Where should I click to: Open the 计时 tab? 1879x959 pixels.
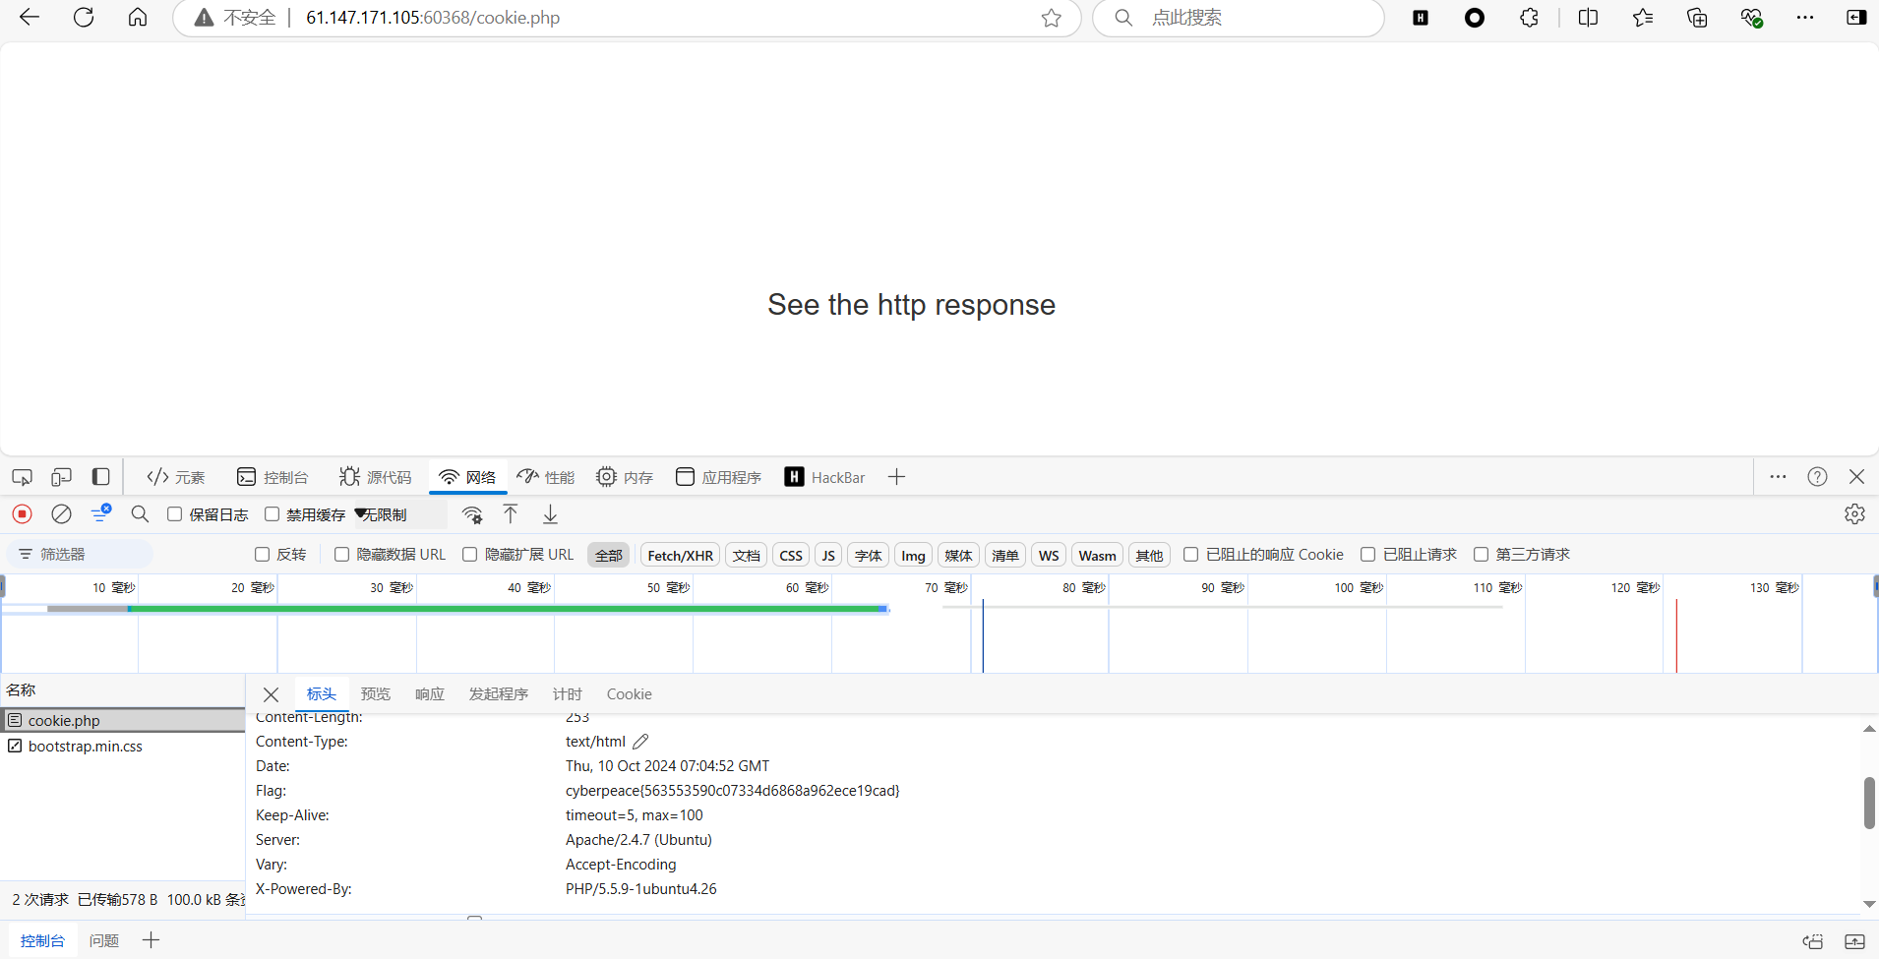point(568,694)
